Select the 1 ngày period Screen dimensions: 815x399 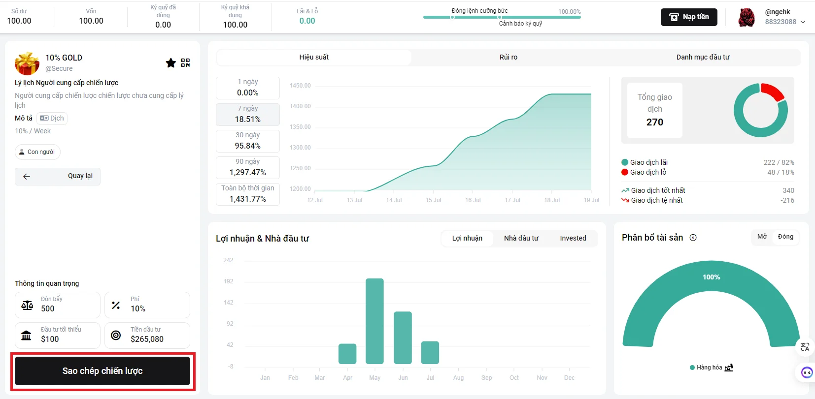[248, 88]
